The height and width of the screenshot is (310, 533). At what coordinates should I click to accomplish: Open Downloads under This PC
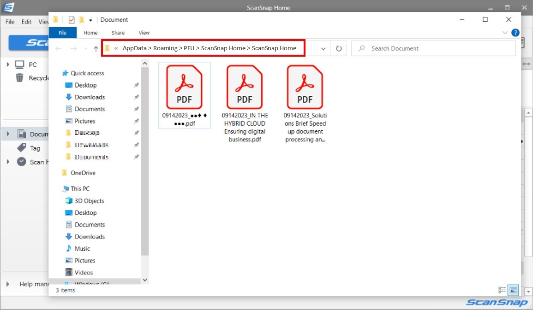tap(90, 237)
